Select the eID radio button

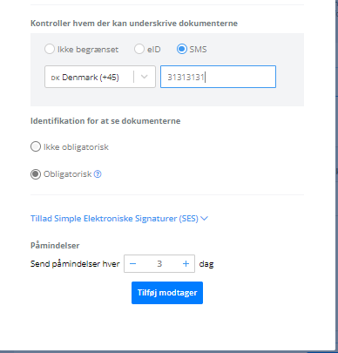click(x=139, y=49)
